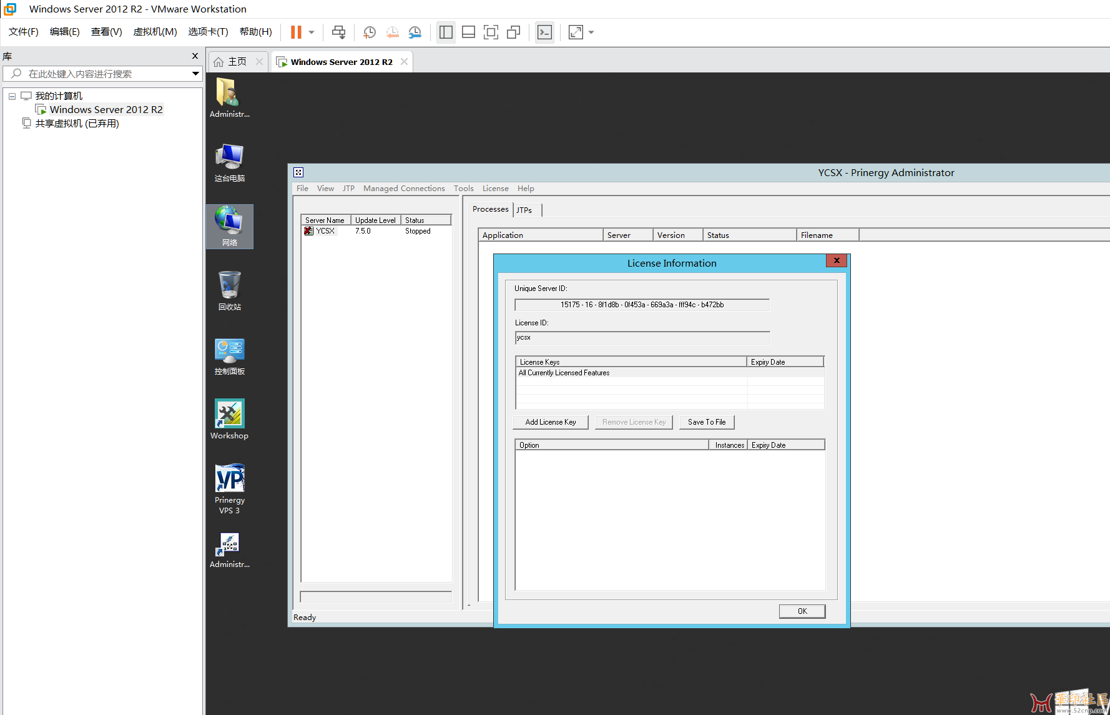Click the send Ctrl+Alt+Del toolbar icon

coord(338,32)
